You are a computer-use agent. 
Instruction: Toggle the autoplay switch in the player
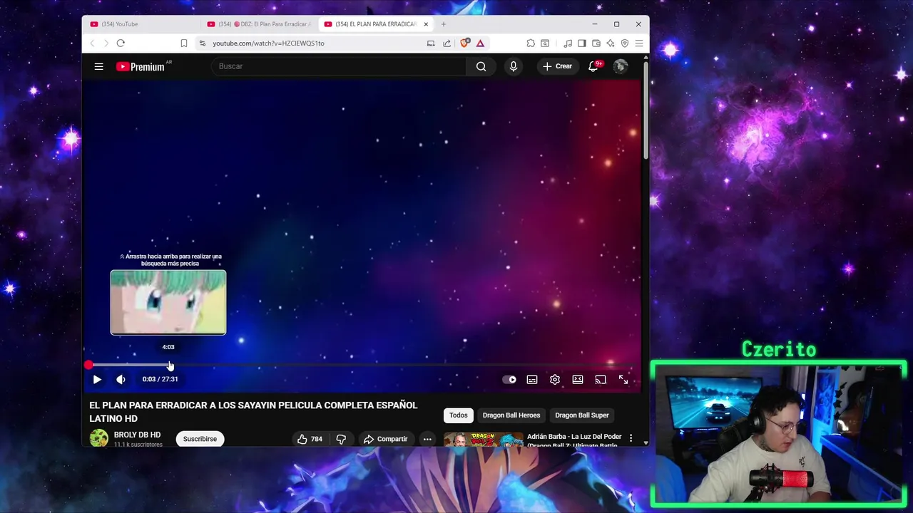click(x=509, y=380)
